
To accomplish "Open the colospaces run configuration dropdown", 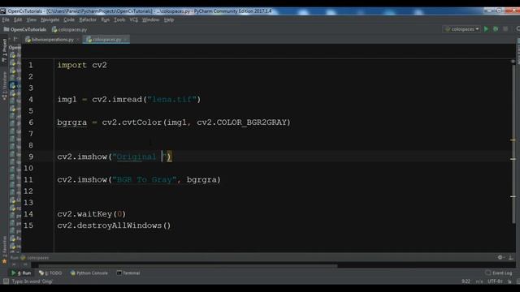I will click(462, 29).
